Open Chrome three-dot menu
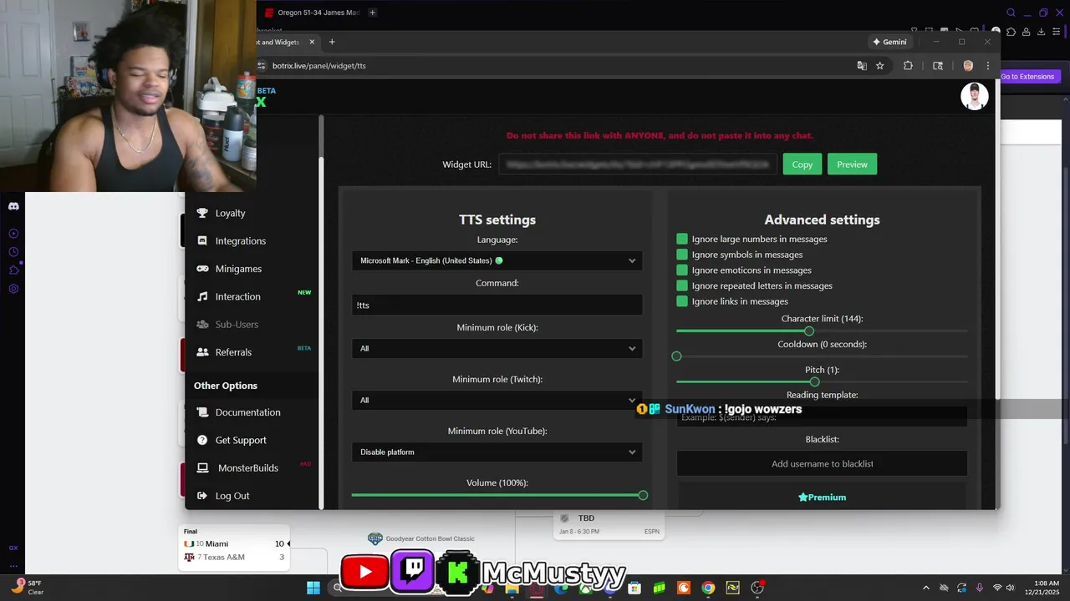Viewport: 1070px width, 601px height. pos(987,66)
